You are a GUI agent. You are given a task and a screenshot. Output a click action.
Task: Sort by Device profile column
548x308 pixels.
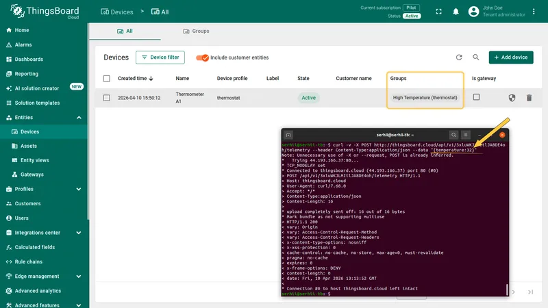coord(232,79)
